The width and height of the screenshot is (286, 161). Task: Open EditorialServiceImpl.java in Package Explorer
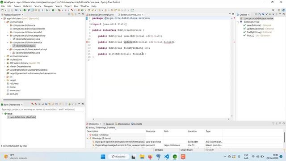[x=28, y=53]
